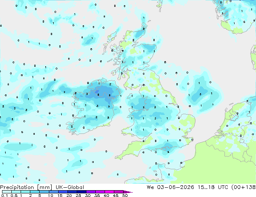Viewport: 256px width, 197px height.
Task: Click the 45–50 mm legend color swatch
Action: coord(119,192)
